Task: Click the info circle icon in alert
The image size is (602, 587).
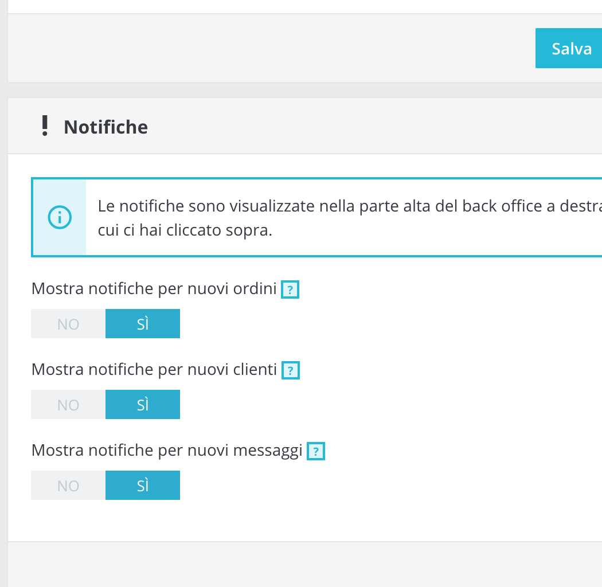Action: click(x=60, y=217)
